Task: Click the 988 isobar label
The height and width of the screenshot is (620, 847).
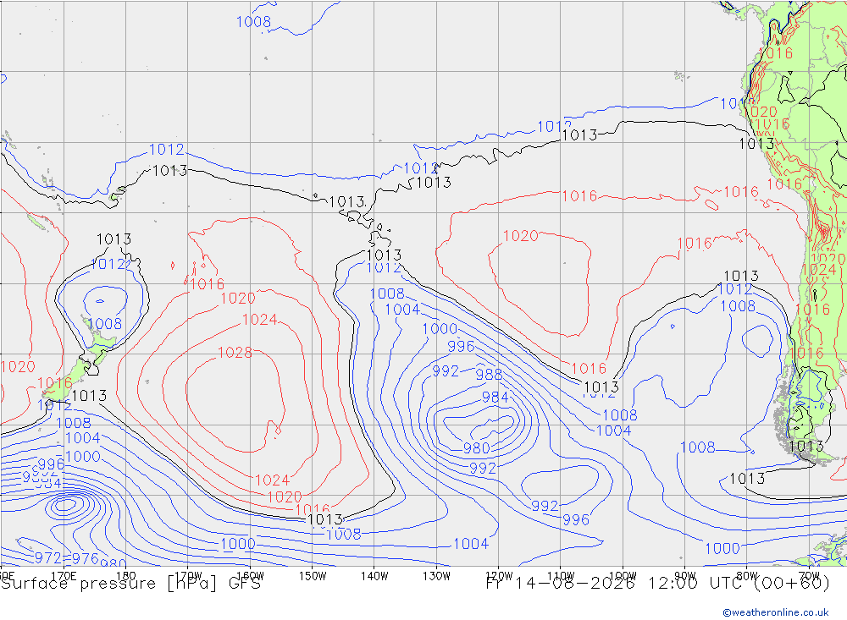Action: click(489, 375)
